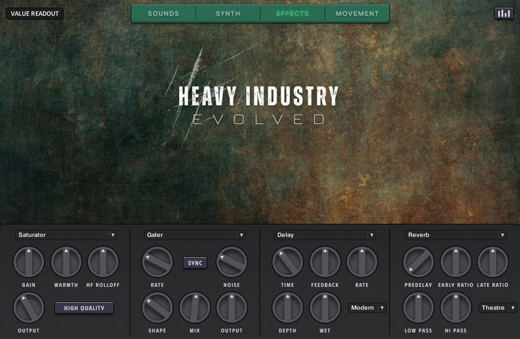This screenshot has height=339, width=520.
Task: Open the Modern delay mode dropdown
Action: click(x=367, y=308)
